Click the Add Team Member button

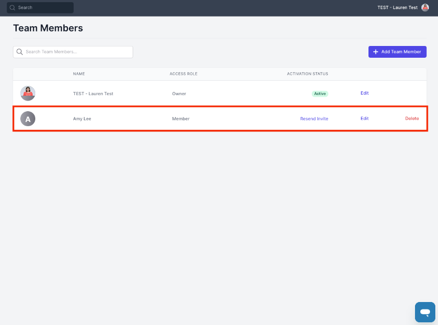point(397,52)
